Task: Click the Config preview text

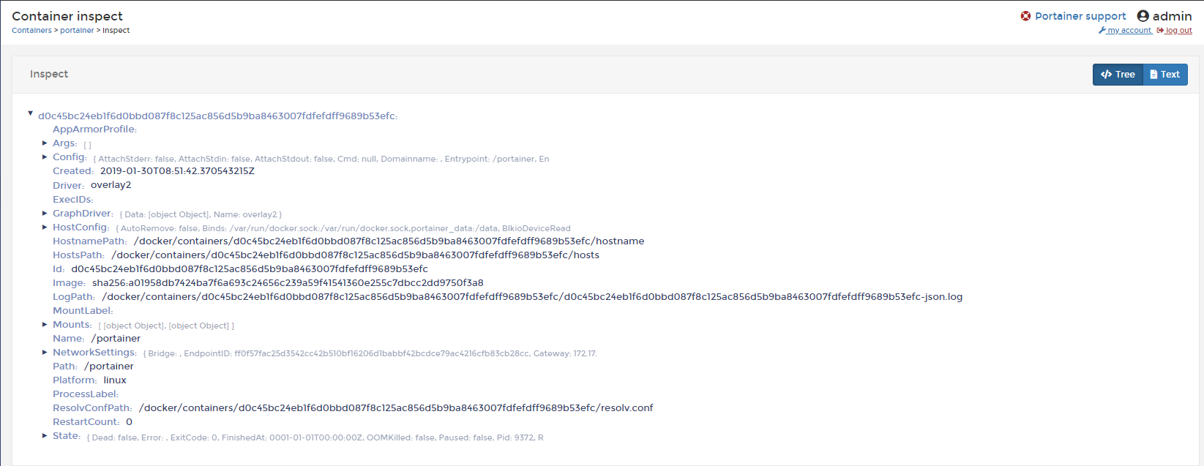Action: click(321, 159)
